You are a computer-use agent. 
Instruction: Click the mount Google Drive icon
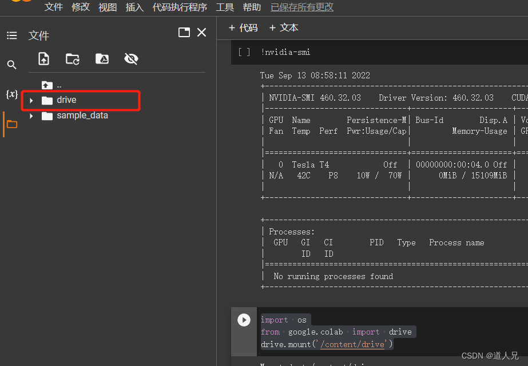pos(102,59)
